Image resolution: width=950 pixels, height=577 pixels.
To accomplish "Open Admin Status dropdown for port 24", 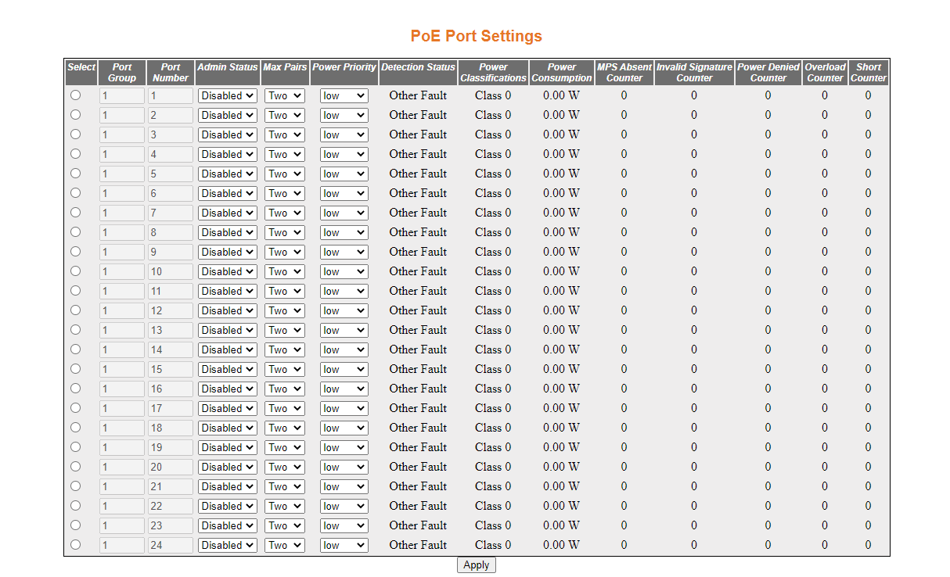I will [x=228, y=545].
